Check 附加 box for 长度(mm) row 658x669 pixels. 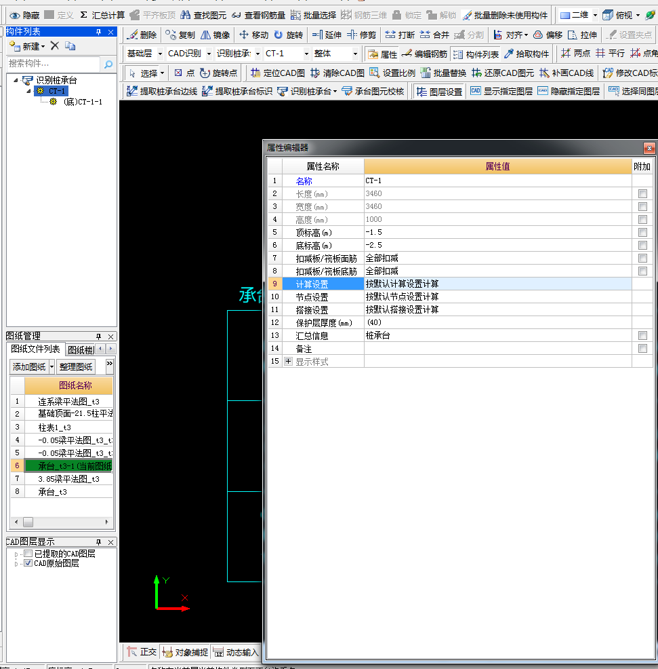pos(642,193)
